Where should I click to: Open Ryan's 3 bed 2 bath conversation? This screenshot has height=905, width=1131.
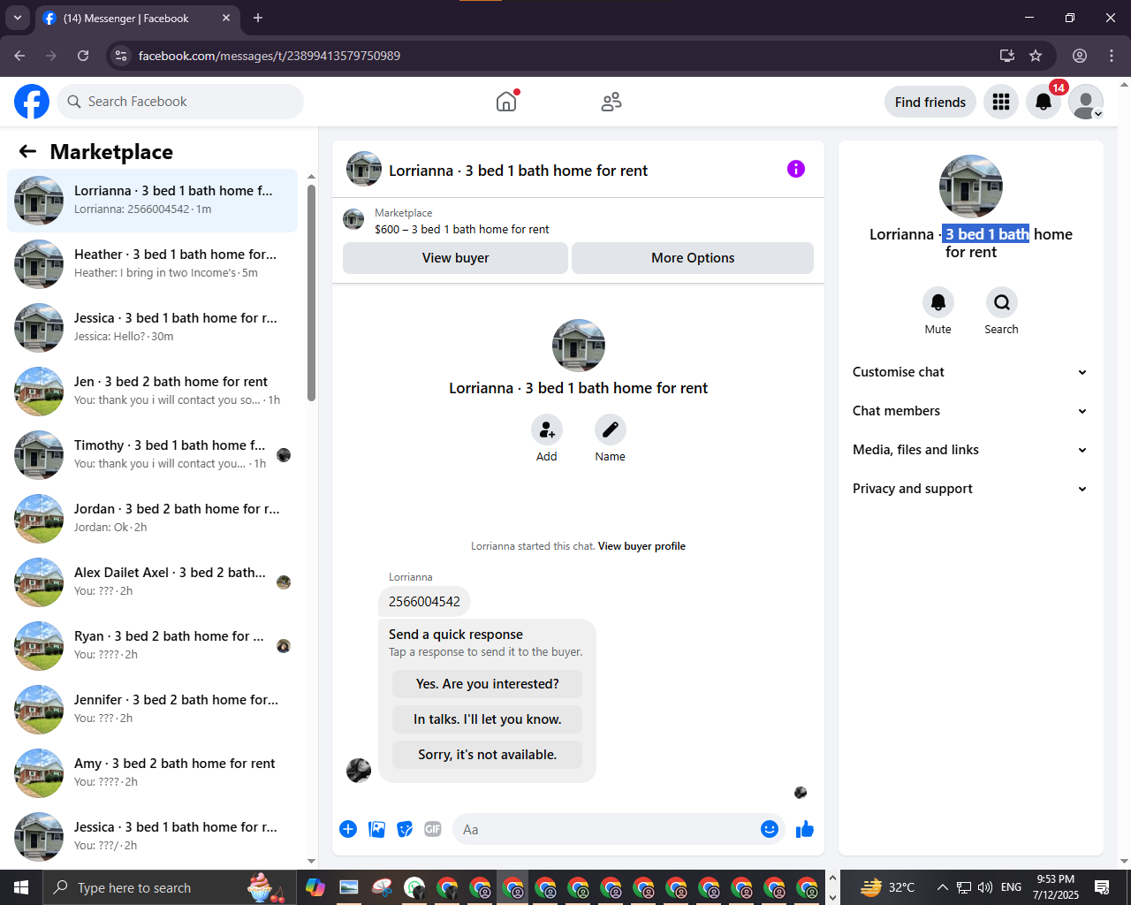[152, 646]
